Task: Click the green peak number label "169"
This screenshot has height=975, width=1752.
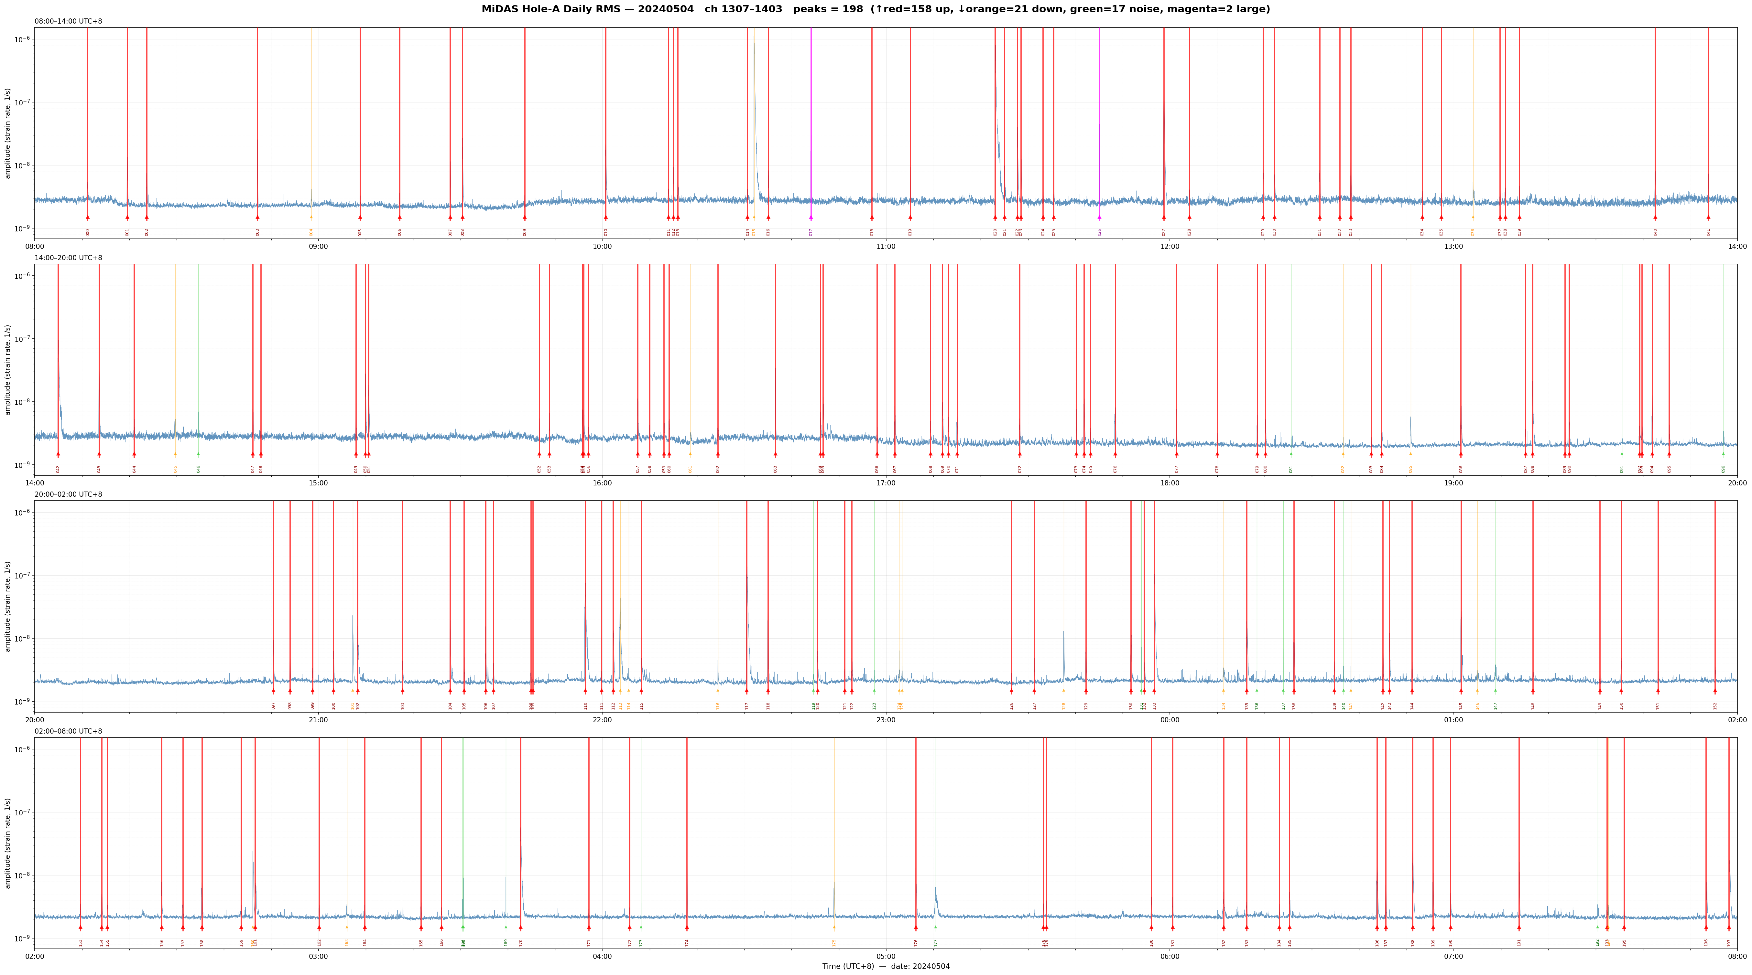Action: pyautogui.click(x=506, y=942)
